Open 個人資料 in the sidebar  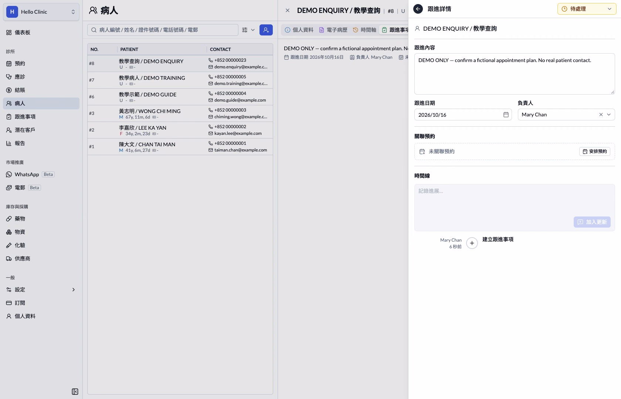pyautogui.click(x=41, y=316)
